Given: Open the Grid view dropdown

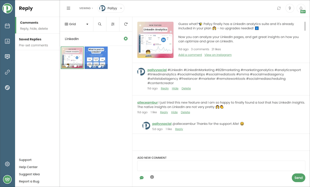Looking at the screenshot, I should (77, 24).
